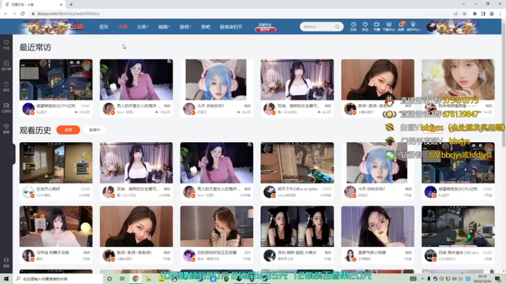Focus the header search input field

[318, 27]
